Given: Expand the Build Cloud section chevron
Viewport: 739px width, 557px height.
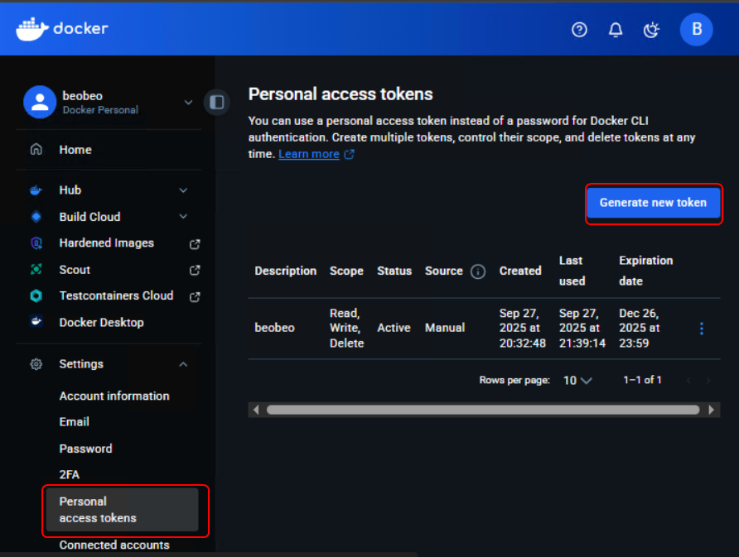Looking at the screenshot, I should [x=183, y=217].
